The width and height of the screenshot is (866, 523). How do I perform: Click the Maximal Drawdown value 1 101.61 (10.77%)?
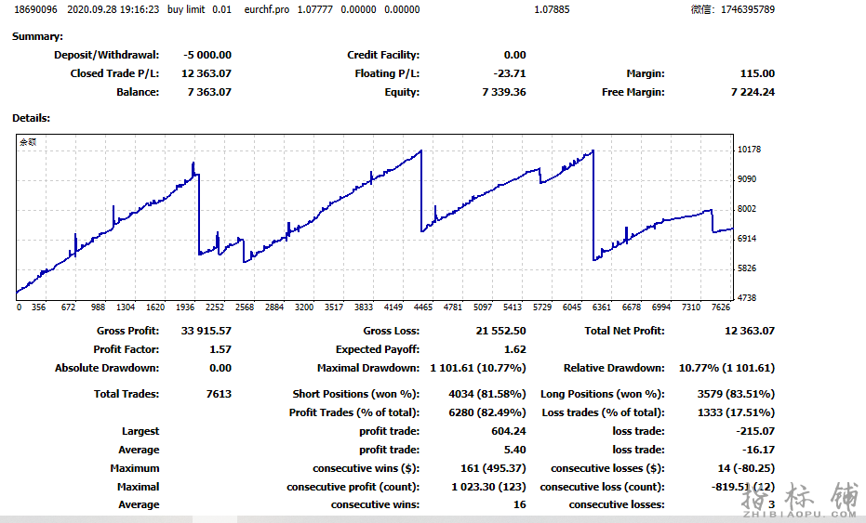click(477, 368)
